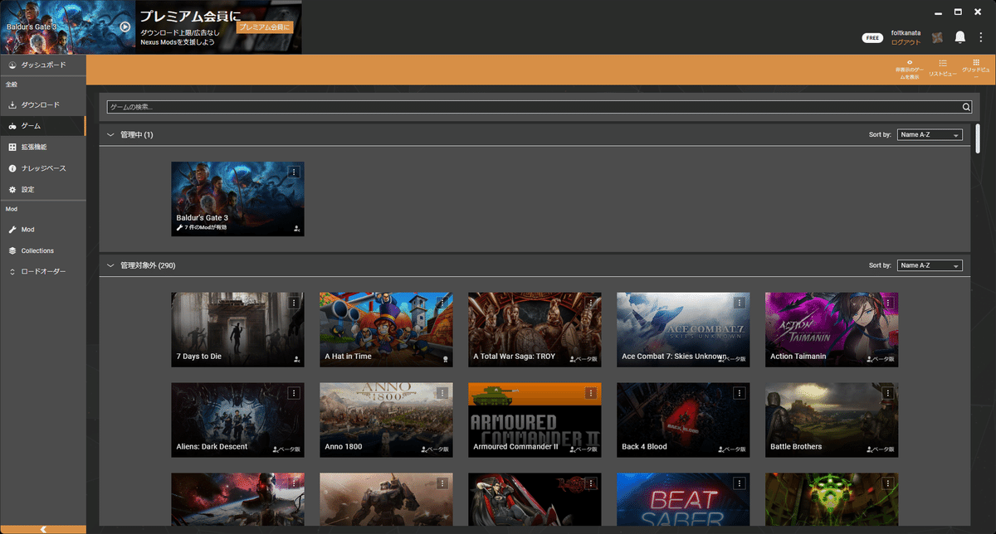Open three-dot menu on Aliens: Dark Descent
This screenshot has height=534, width=996.
point(293,393)
